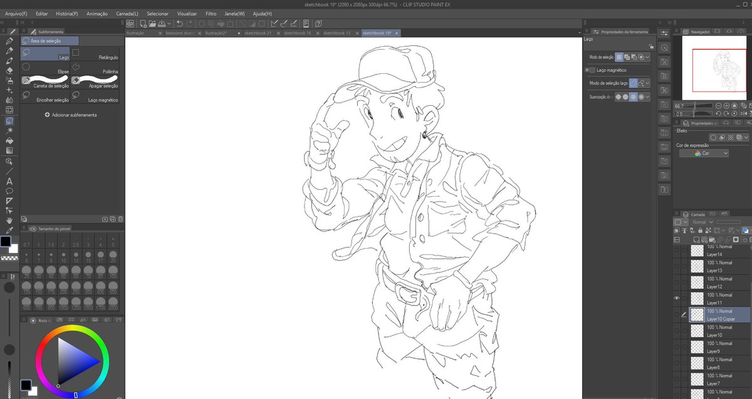The height and width of the screenshot is (399, 752).
Task: Open the Camada(L) menu
Action: pyautogui.click(x=127, y=13)
